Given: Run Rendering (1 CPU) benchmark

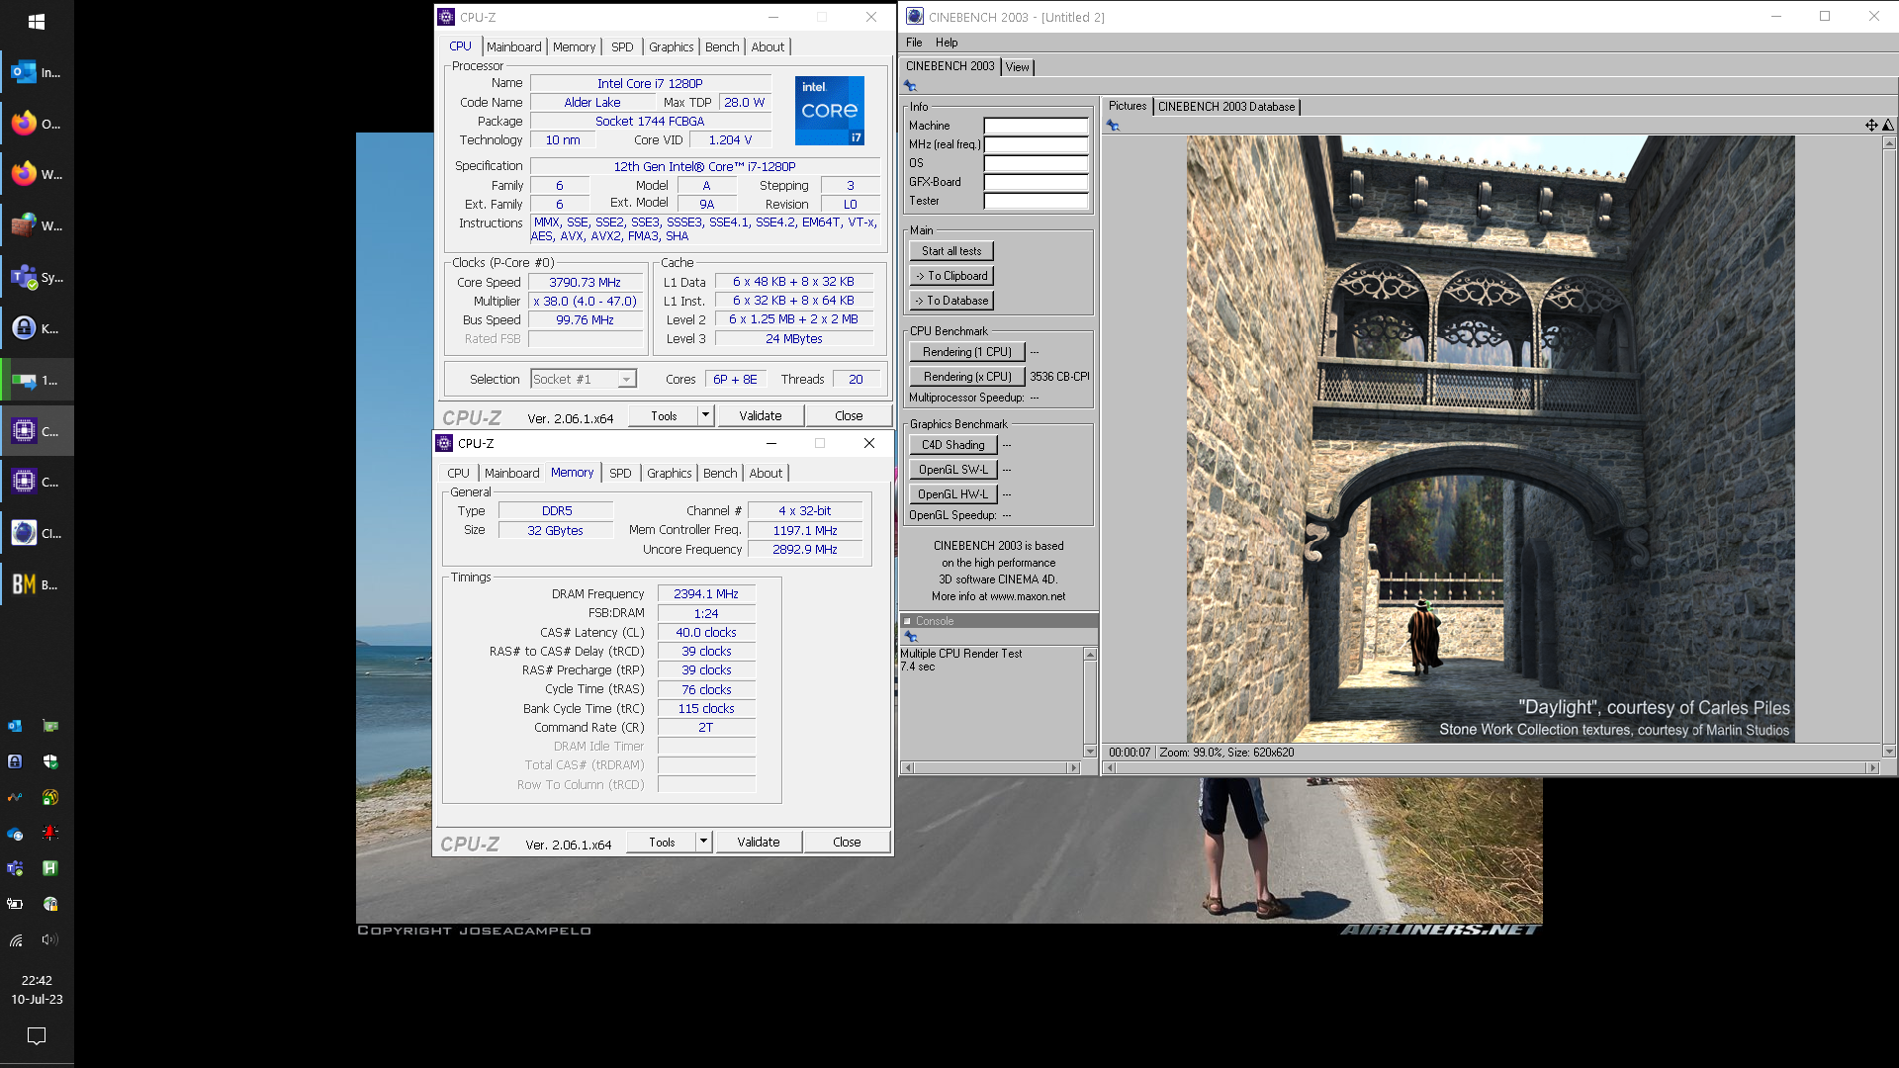Looking at the screenshot, I should tap(966, 352).
